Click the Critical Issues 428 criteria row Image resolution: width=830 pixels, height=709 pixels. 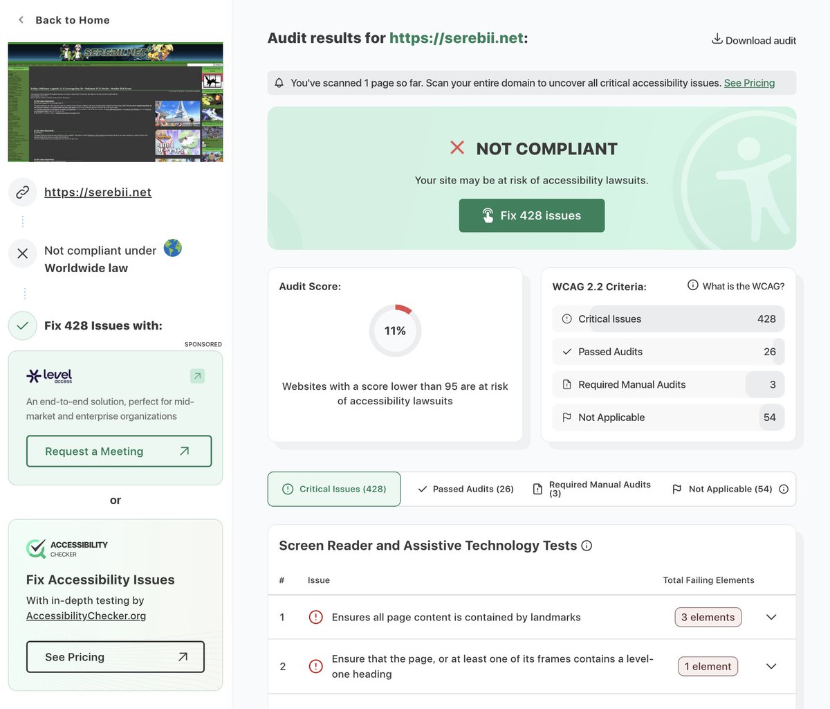(x=668, y=319)
